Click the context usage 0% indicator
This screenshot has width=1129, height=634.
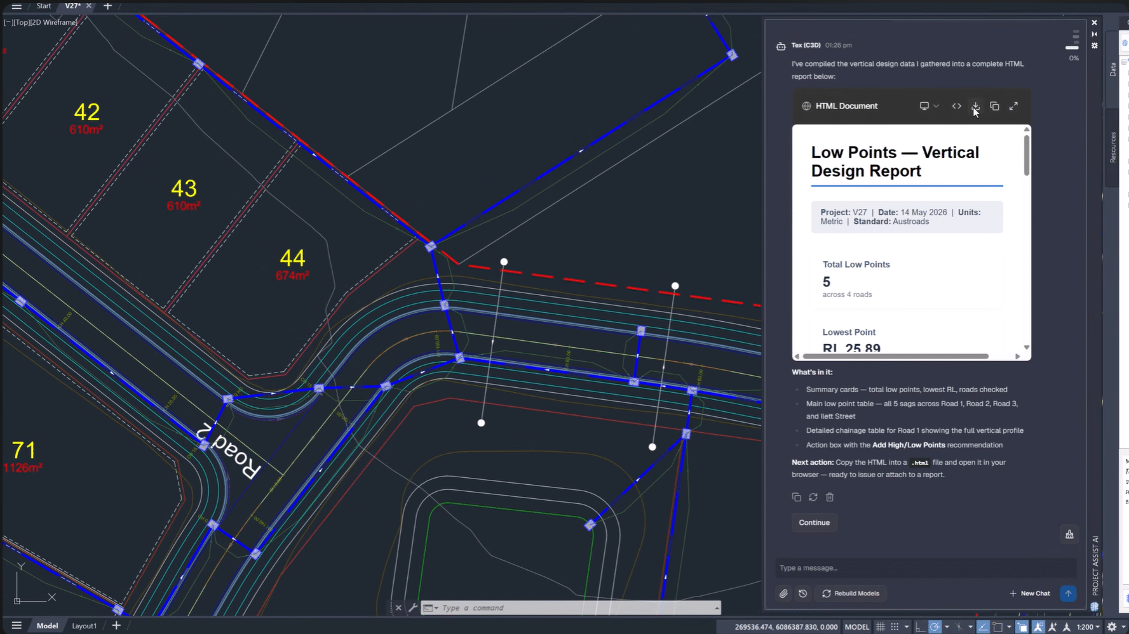(x=1073, y=58)
